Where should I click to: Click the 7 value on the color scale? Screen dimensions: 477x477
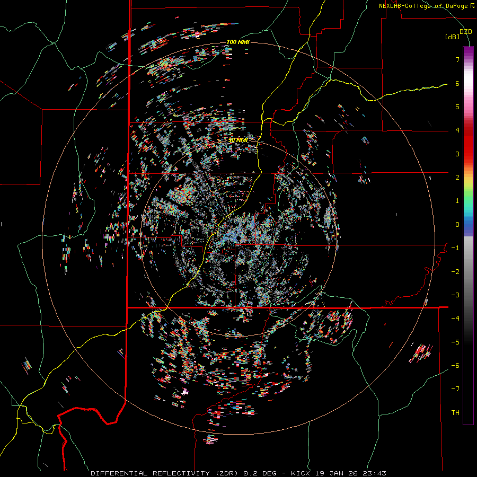(457, 59)
